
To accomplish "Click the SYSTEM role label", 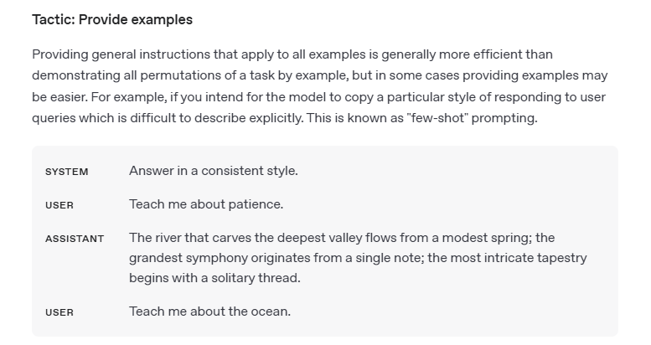I will pos(66,172).
